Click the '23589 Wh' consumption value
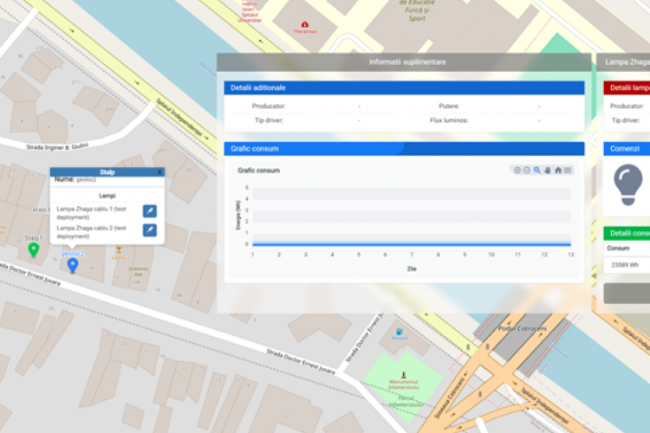The width and height of the screenshot is (650, 433). click(x=625, y=265)
